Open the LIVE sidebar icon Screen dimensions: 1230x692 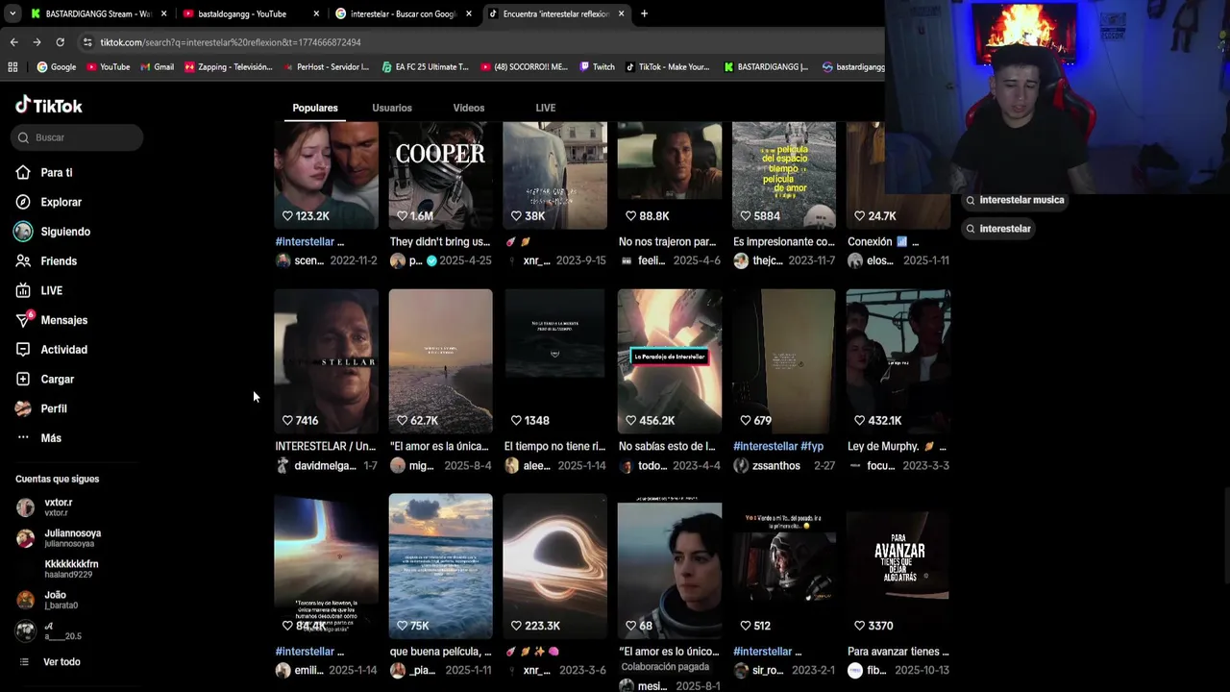click(23, 290)
